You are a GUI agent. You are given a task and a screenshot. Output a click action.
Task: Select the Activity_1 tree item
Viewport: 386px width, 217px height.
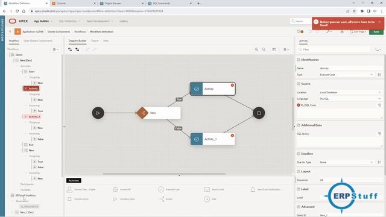pyautogui.click(x=32, y=116)
